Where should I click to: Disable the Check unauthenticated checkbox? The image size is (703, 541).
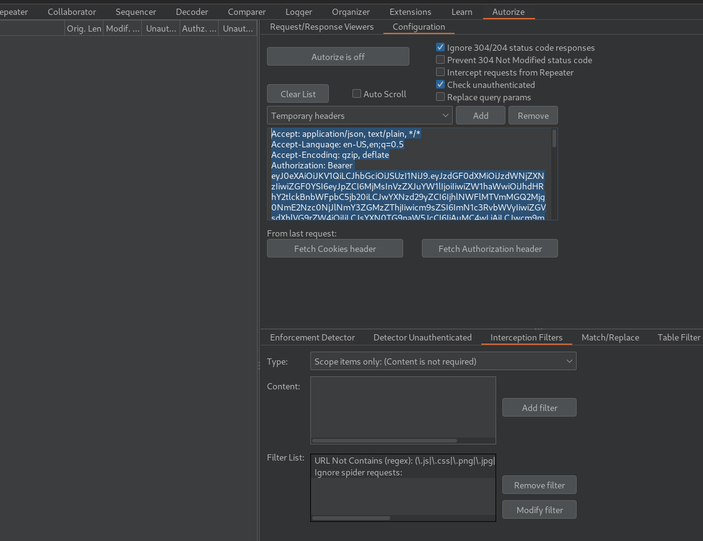[x=440, y=85]
